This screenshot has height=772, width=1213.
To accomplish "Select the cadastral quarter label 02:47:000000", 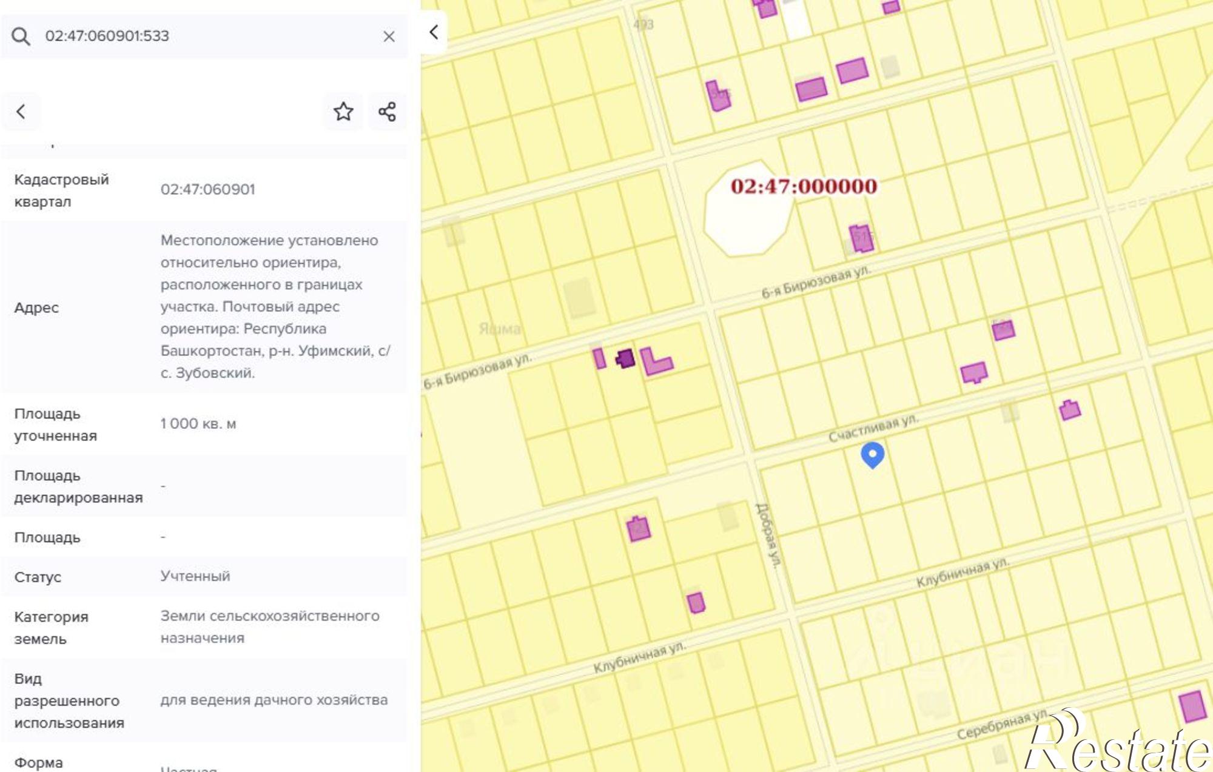I will coord(804,187).
